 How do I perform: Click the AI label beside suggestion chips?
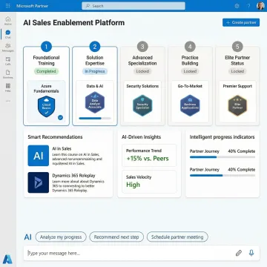pyautogui.click(x=28, y=237)
